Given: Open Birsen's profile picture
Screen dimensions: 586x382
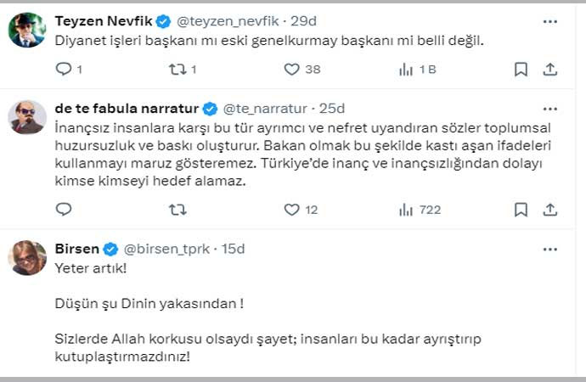Looking at the screenshot, I should (x=27, y=257).
